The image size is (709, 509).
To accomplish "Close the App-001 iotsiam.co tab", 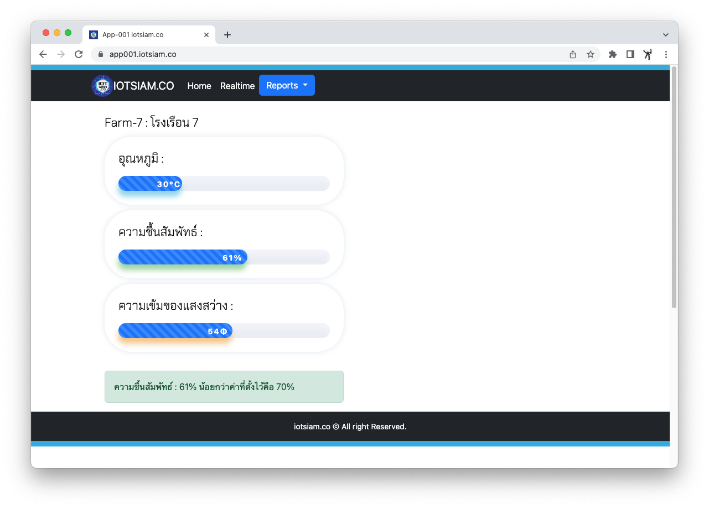I will tap(206, 35).
